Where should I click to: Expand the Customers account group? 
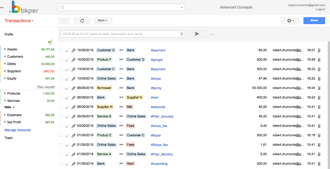coord(5,57)
